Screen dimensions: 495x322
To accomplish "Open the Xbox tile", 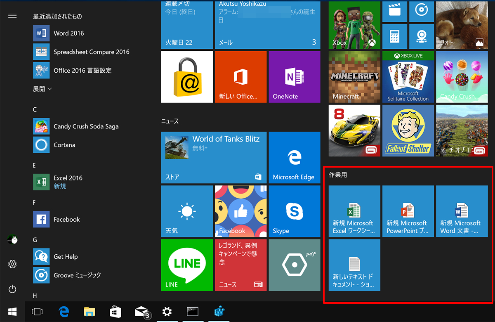I will click(x=354, y=25).
